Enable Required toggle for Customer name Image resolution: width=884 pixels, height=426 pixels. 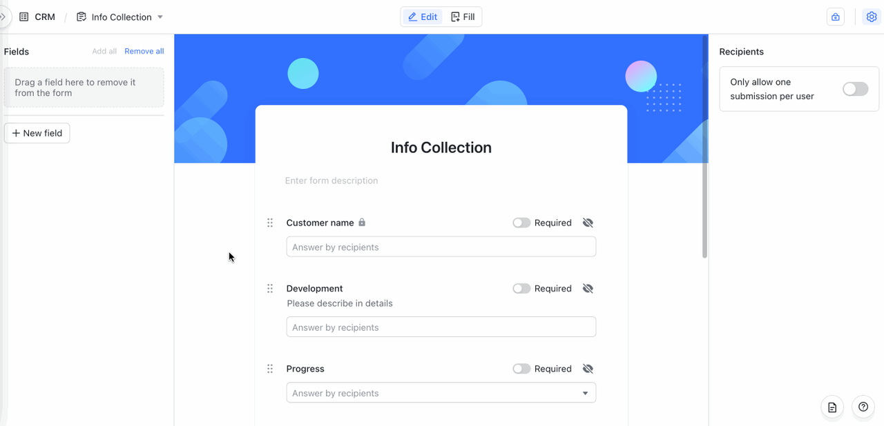coord(521,223)
